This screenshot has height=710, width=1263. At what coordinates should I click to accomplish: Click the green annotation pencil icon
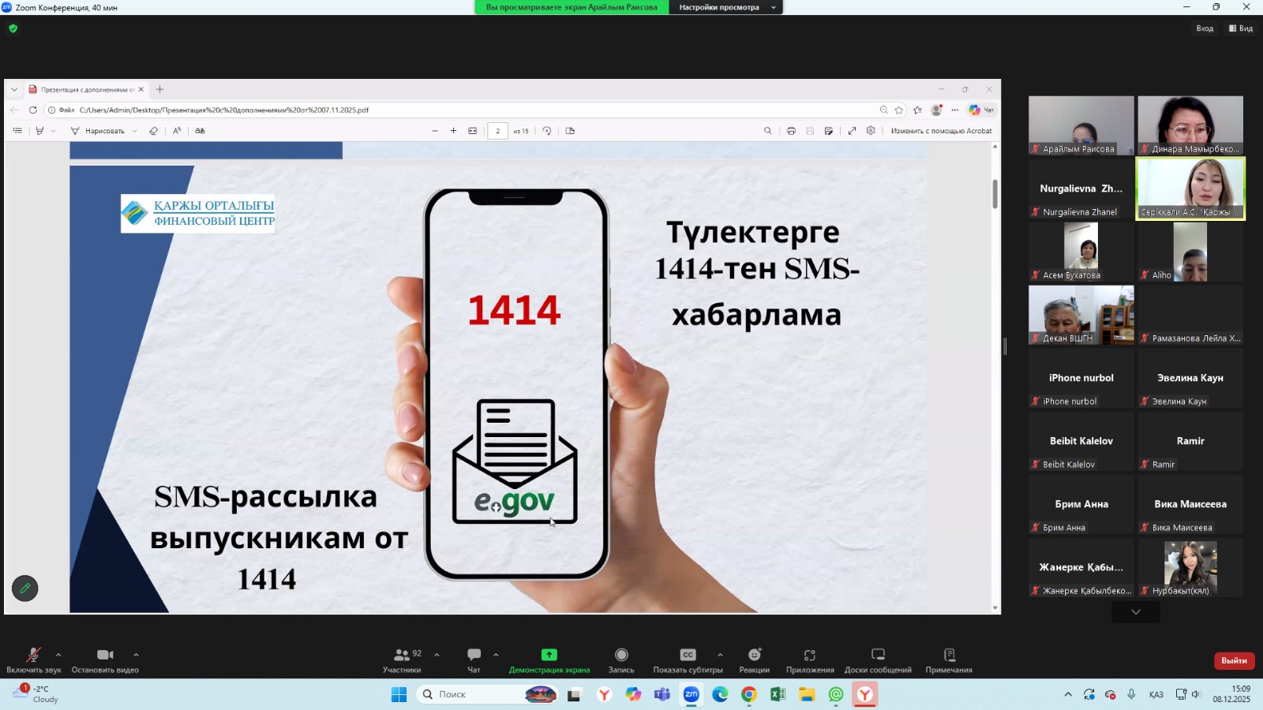point(25,589)
